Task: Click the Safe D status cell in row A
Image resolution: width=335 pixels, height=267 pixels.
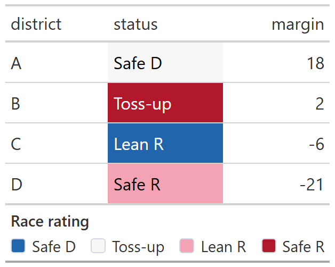Action: [165, 63]
